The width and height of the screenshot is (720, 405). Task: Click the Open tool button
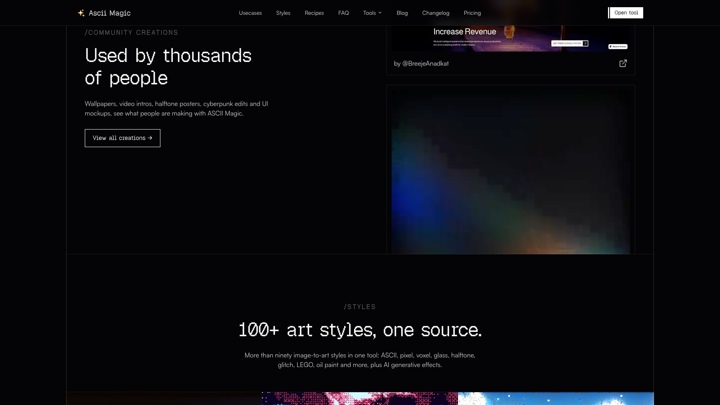click(x=626, y=13)
